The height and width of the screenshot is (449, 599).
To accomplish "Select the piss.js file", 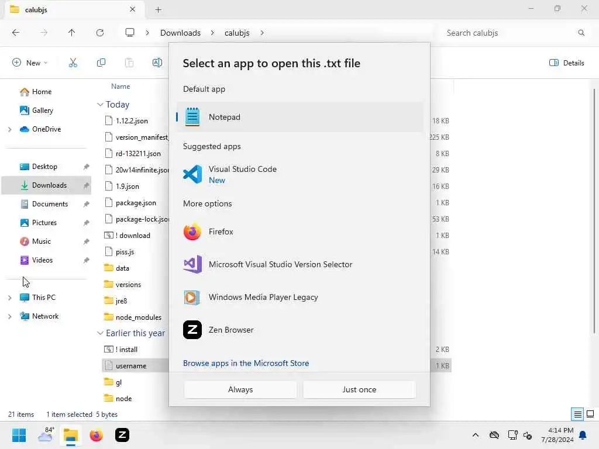I will (x=125, y=252).
